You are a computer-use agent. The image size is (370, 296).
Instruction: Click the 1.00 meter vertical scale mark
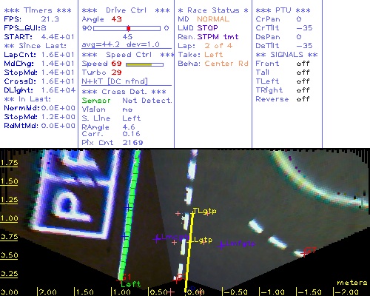(x=9, y=218)
